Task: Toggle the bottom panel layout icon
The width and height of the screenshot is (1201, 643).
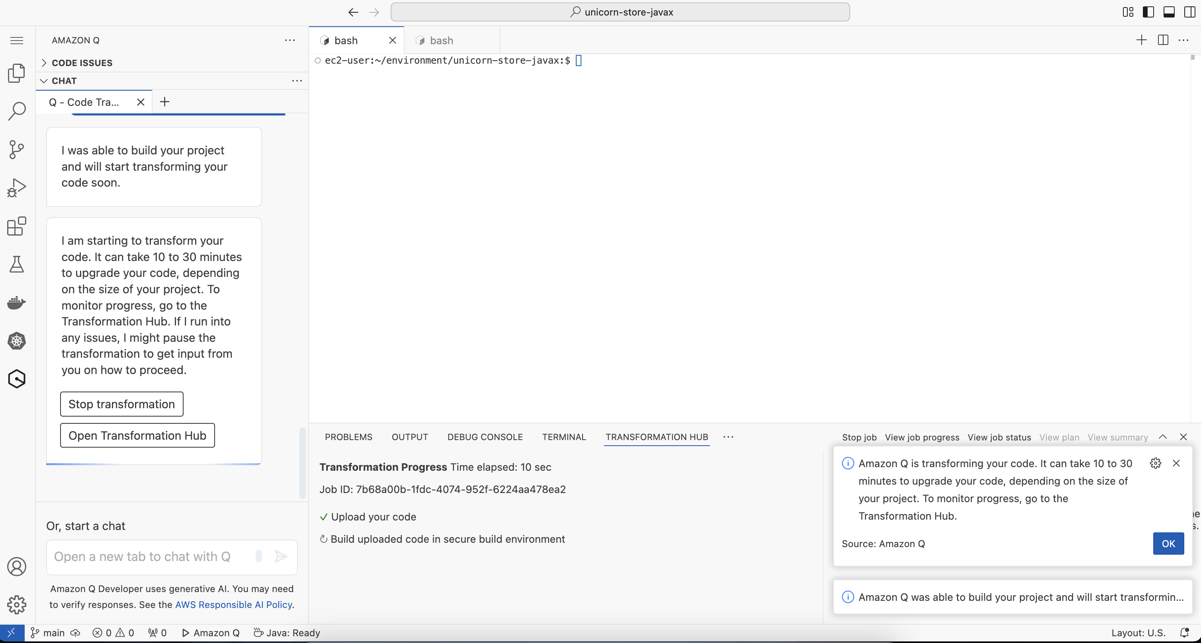Action: [1169, 12]
